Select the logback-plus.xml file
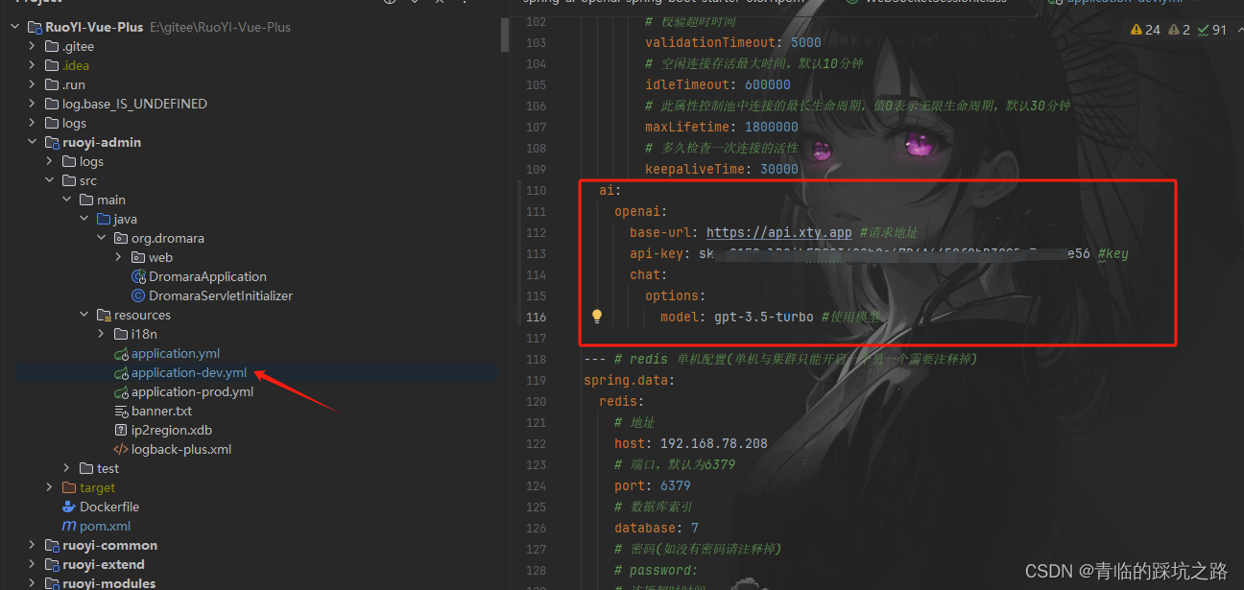Viewport: 1244px width, 590px height. tap(182, 449)
